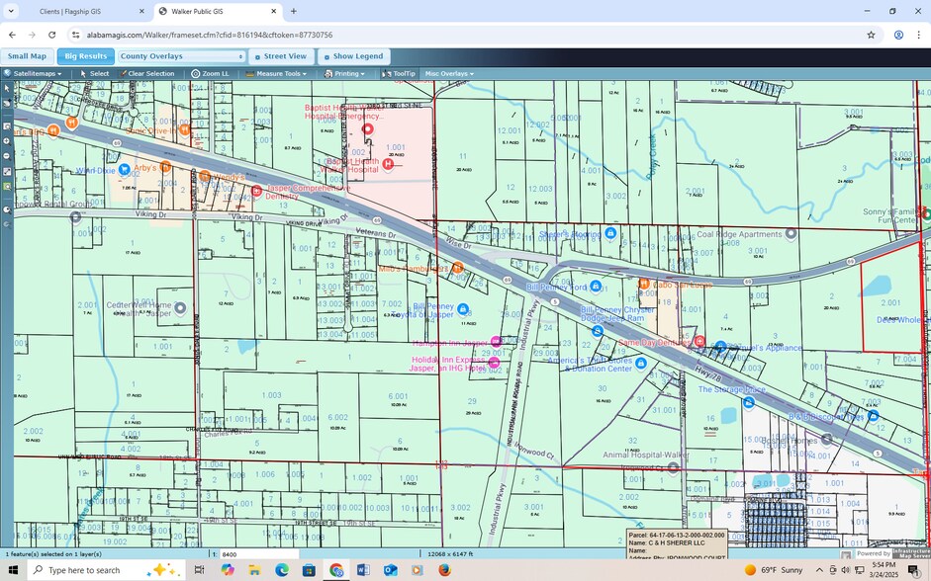This screenshot has width=931, height=581.
Task: Open Microsoft Word from the taskbar
Action: pos(362,570)
